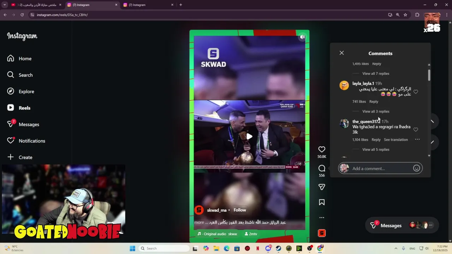Expand the caption with more
452x254 pixels.
click(199, 223)
